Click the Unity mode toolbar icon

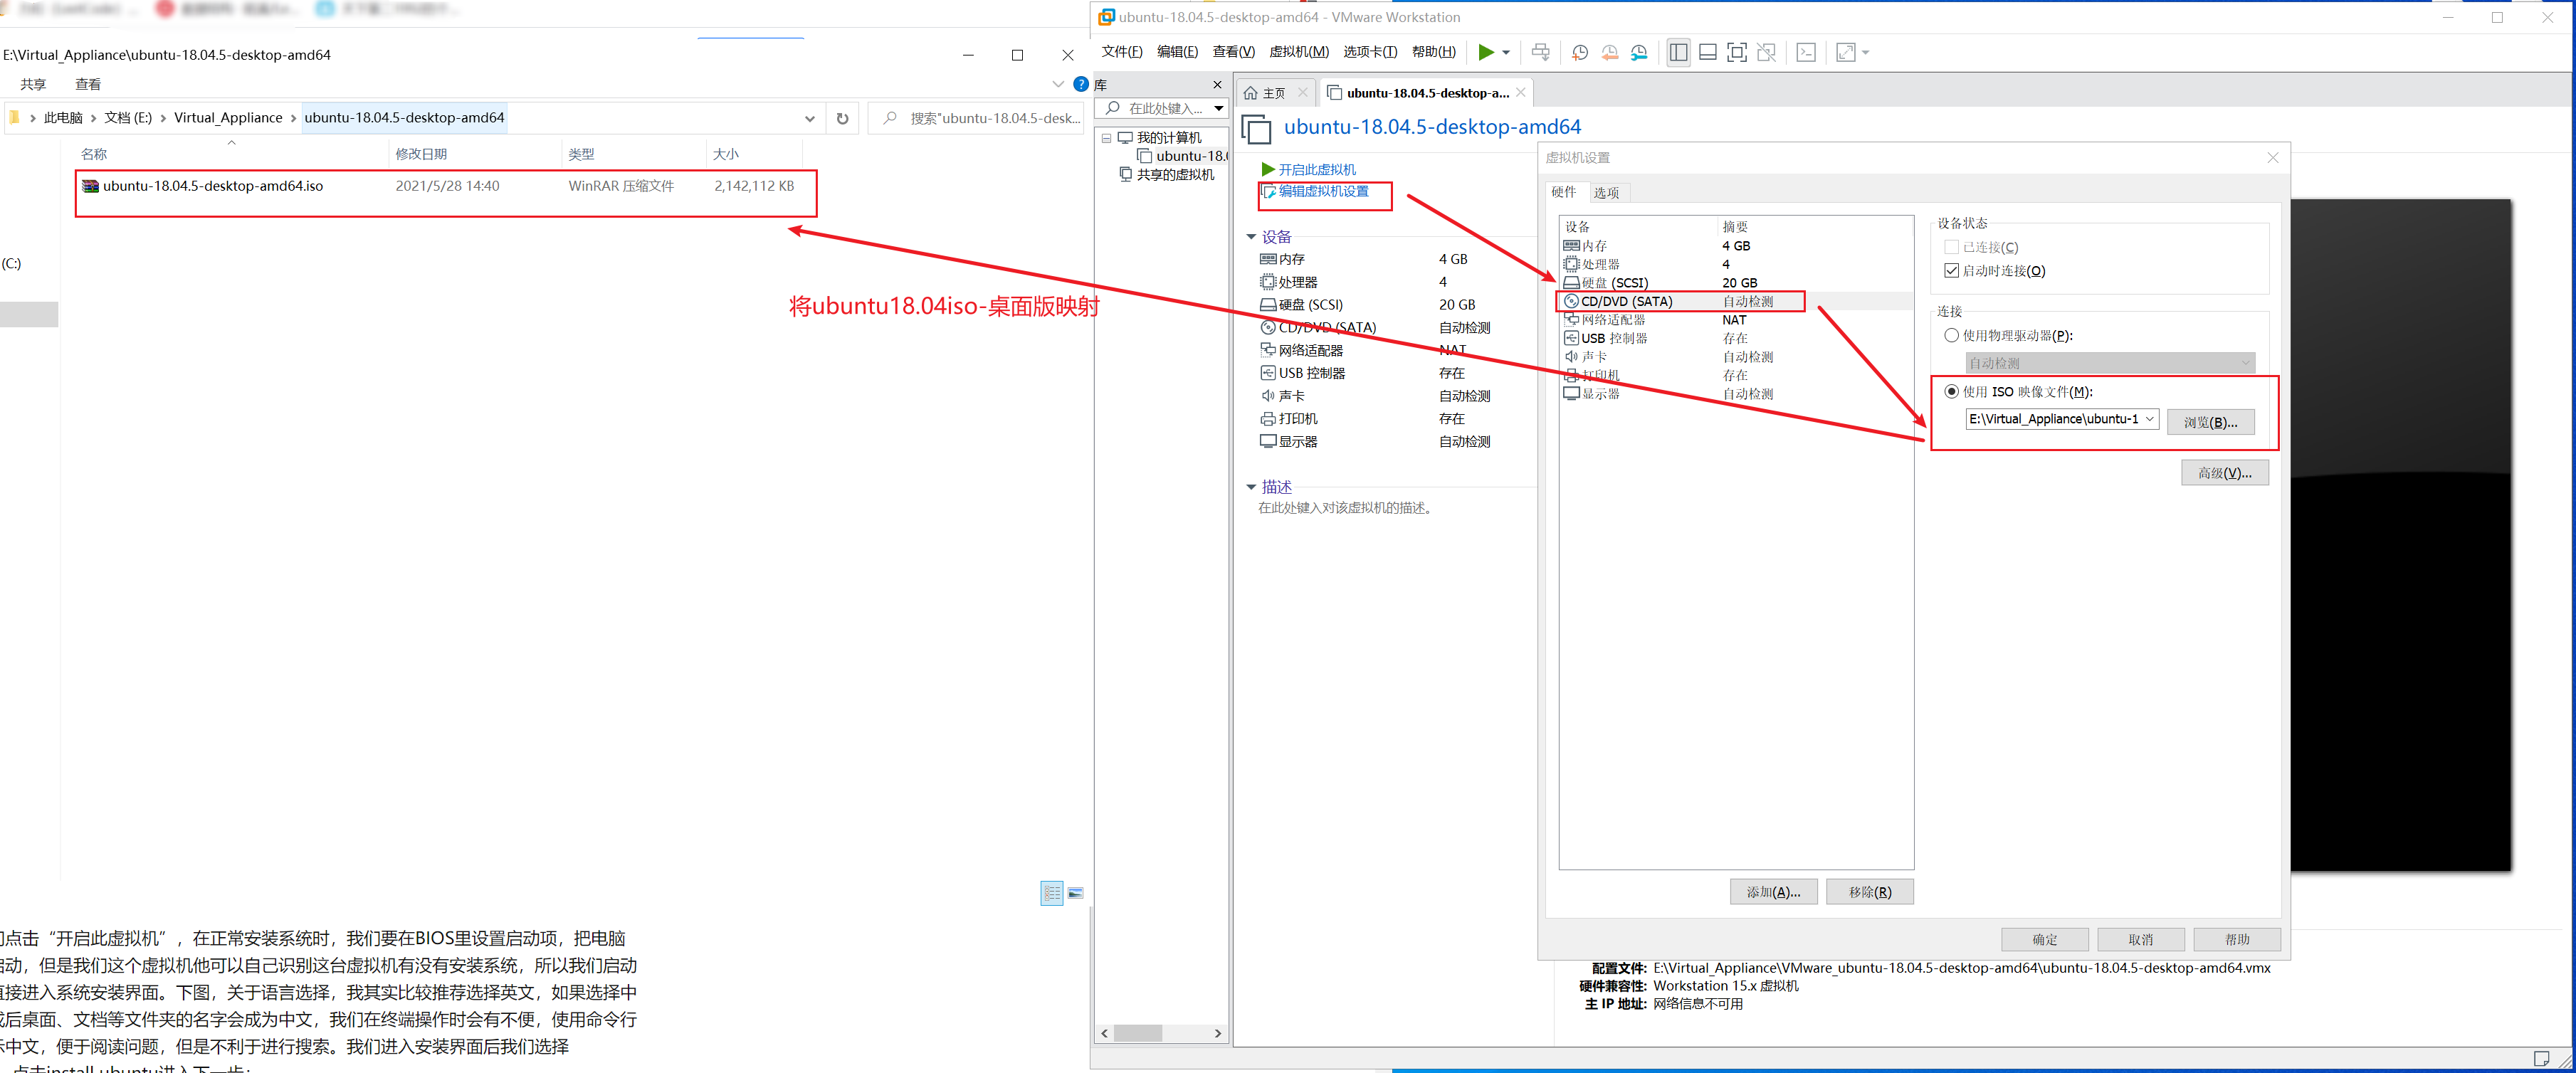click(x=1767, y=52)
